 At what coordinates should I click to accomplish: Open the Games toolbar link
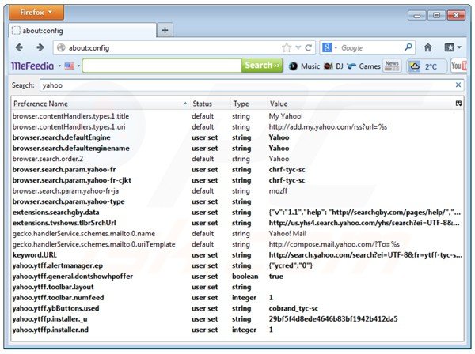click(364, 66)
